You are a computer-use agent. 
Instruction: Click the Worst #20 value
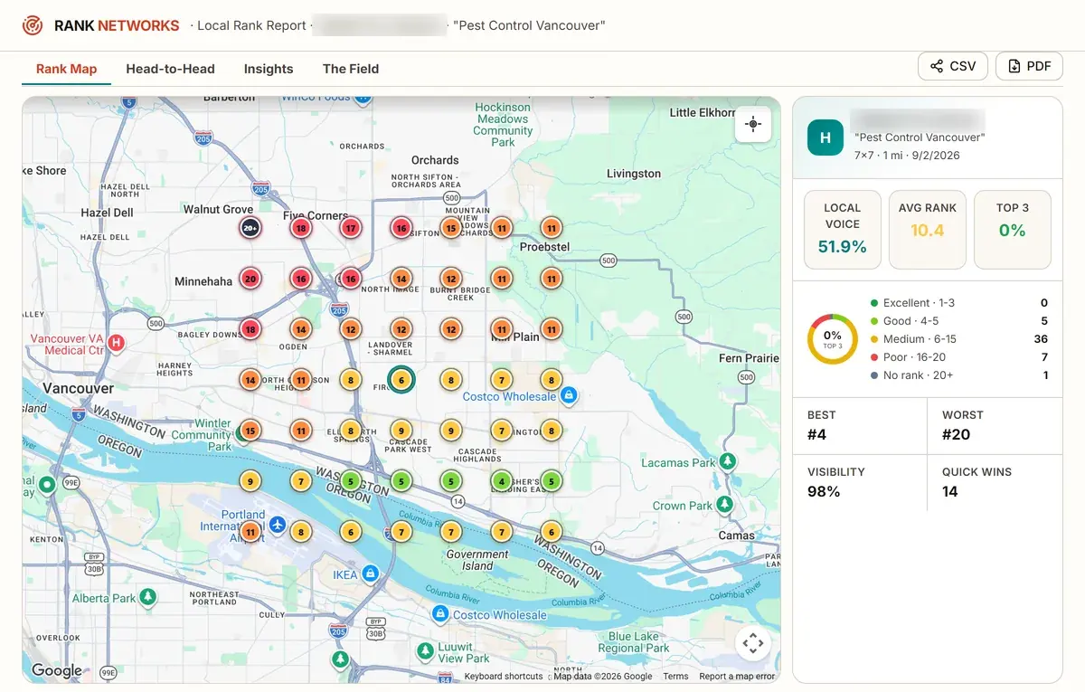[956, 435]
